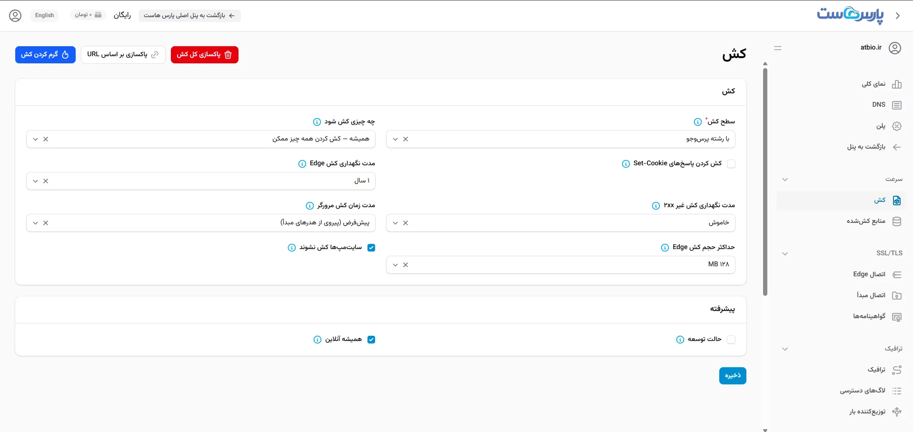Clear the سطح کش selection
The width and height of the screenshot is (913, 432).
coord(406,139)
